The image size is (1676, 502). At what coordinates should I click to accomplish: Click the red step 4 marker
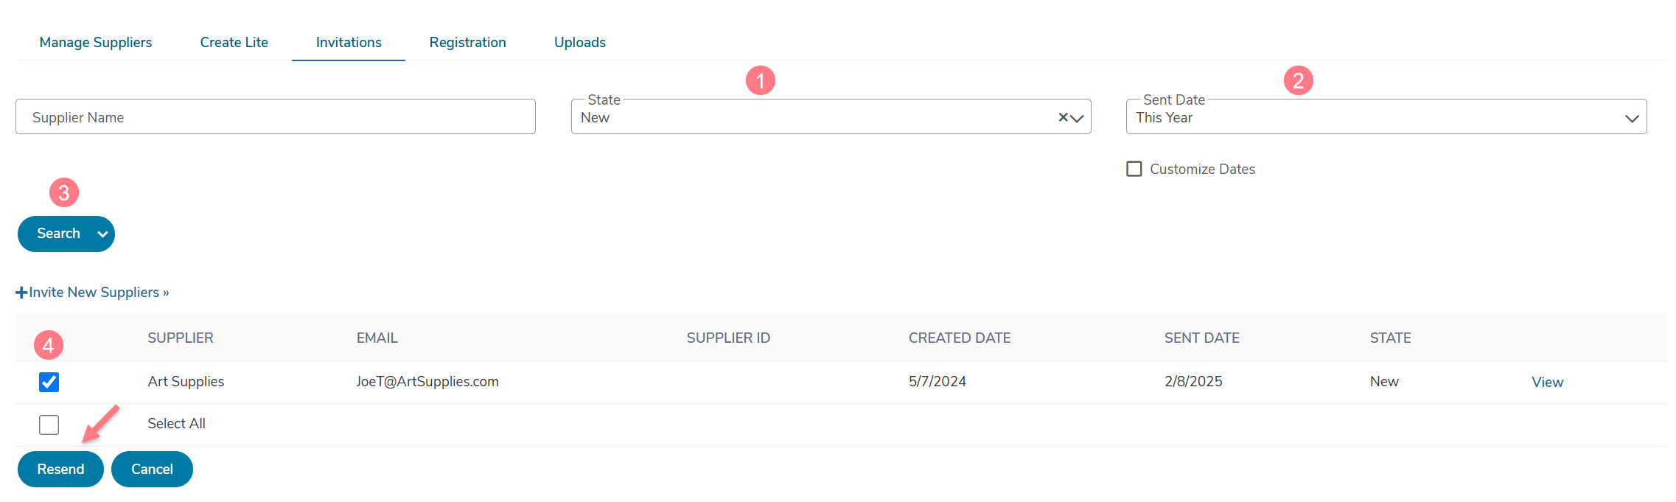click(x=49, y=345)
